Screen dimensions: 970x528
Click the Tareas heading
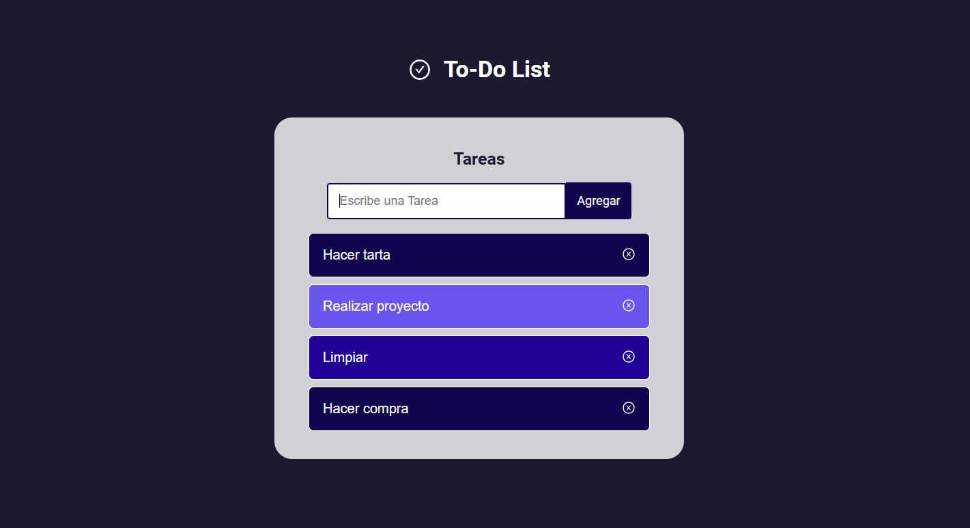point(479,158)
